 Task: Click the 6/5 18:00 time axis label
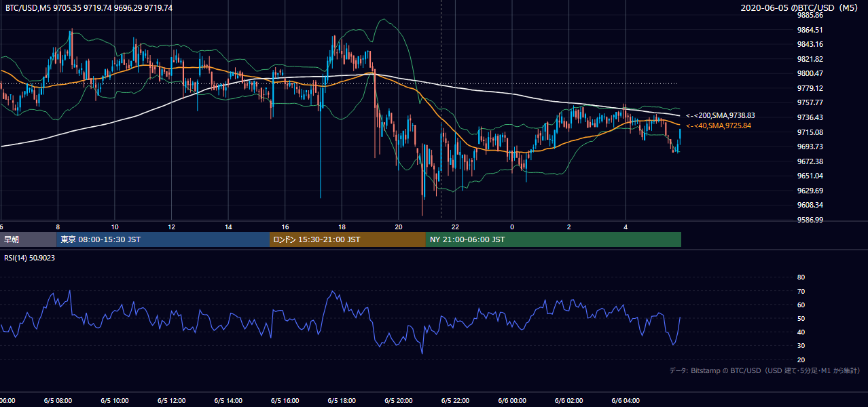(x=342, y=401)
